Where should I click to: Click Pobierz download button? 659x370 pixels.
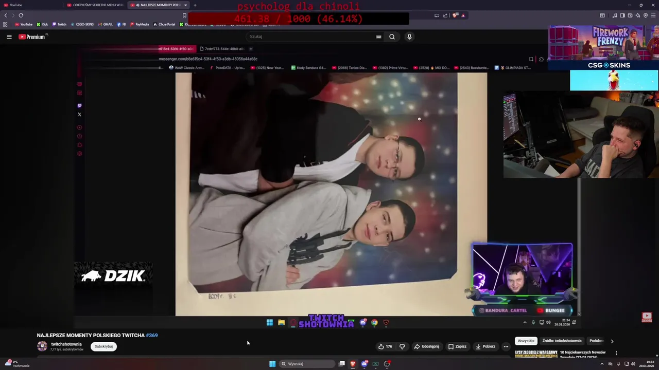tap(485, 346)
